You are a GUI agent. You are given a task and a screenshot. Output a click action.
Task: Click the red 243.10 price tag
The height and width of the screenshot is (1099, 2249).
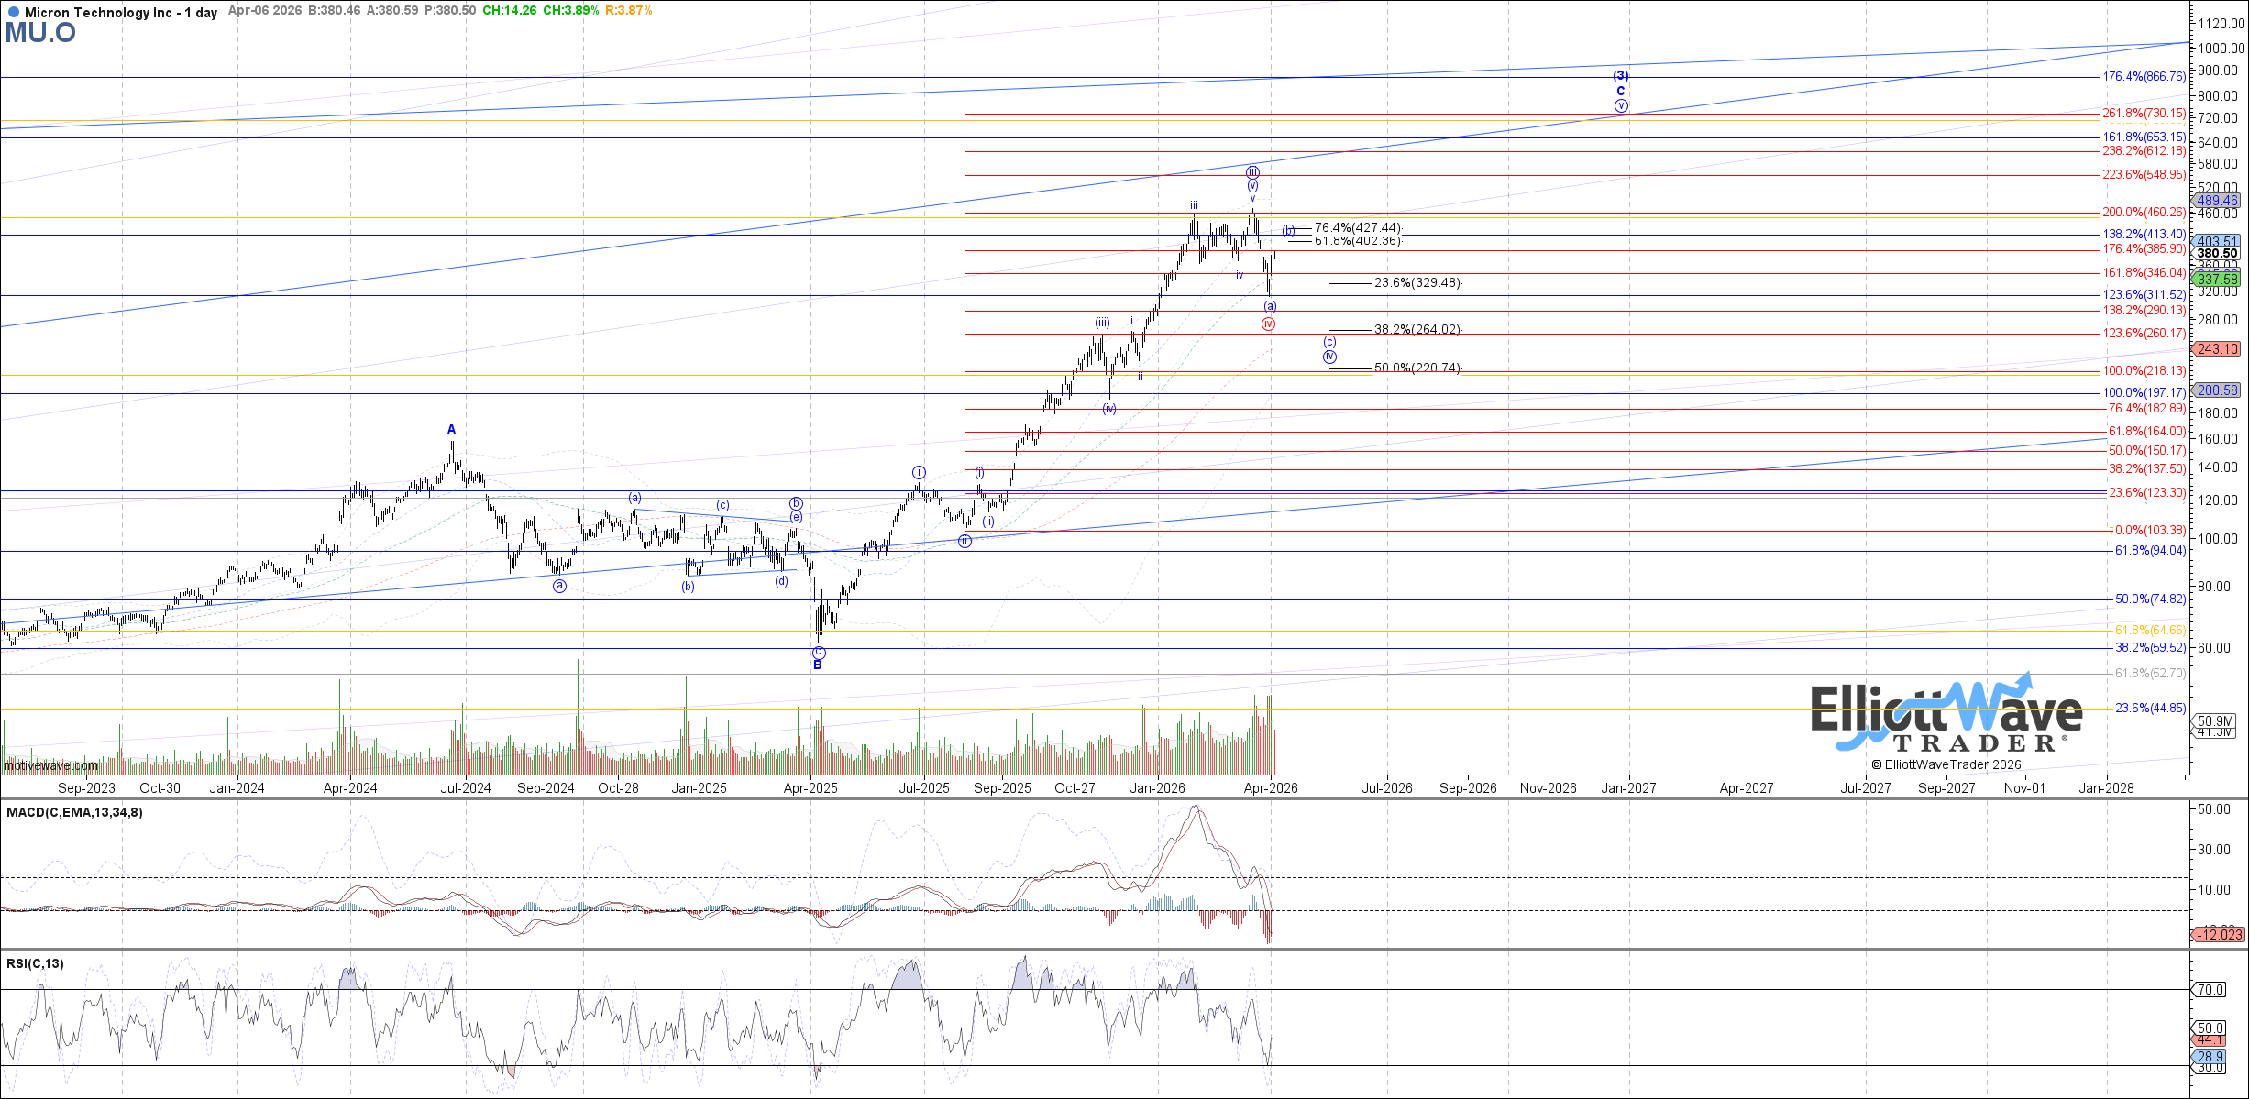[2217, 348]
